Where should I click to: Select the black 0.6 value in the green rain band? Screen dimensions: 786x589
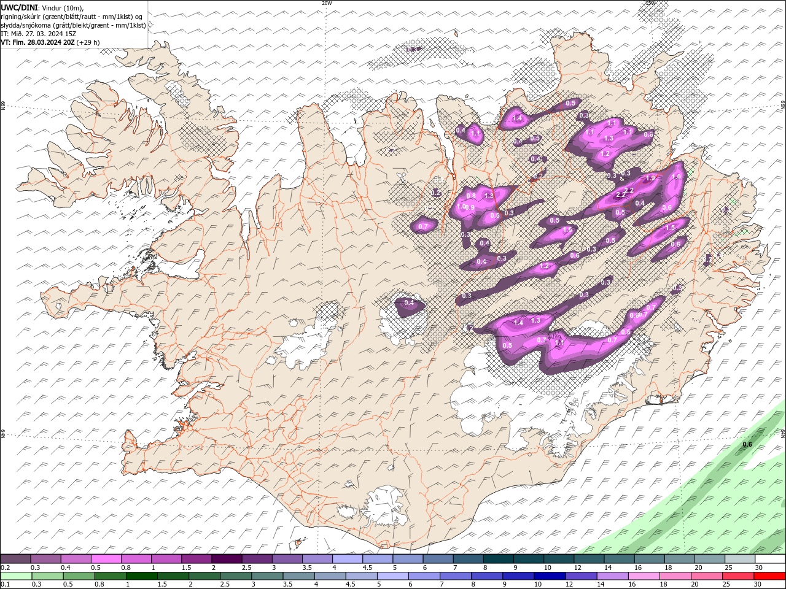pos(747,445)
